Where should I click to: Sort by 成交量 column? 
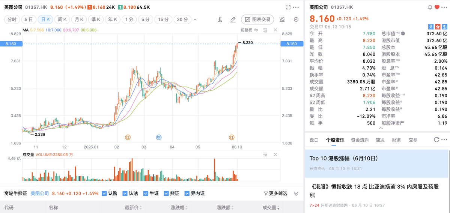(x=271, y=207)
